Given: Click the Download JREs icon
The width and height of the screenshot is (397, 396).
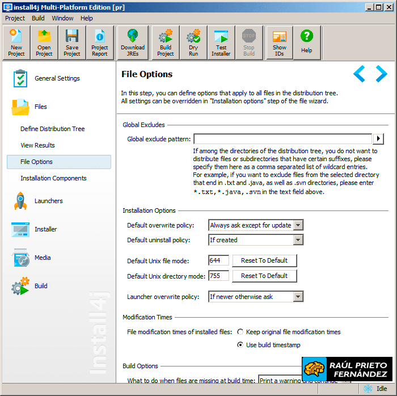Looking at the screenshot, I should (133, 43).
